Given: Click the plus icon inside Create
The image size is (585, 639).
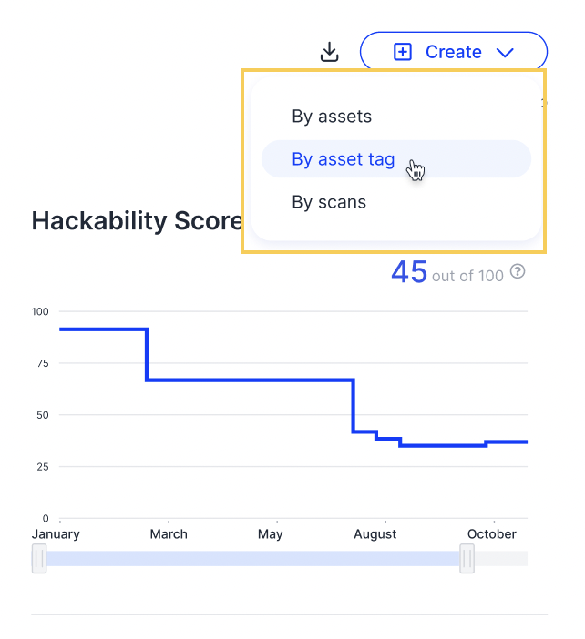Looking at the screenshot, I should (x=402, y=52).
